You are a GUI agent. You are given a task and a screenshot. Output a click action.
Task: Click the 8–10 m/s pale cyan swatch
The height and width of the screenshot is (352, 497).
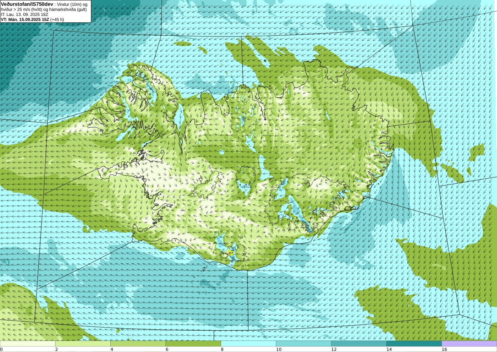tap(248, 343)
